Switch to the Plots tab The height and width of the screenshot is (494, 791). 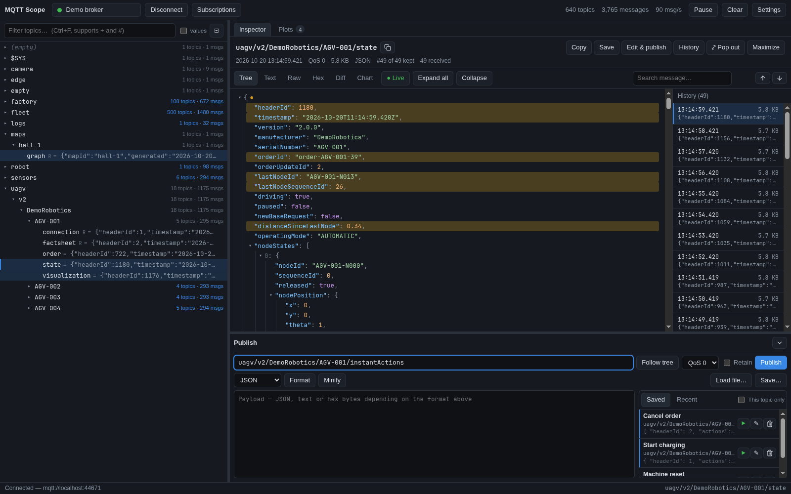click(x=291, y=30)
